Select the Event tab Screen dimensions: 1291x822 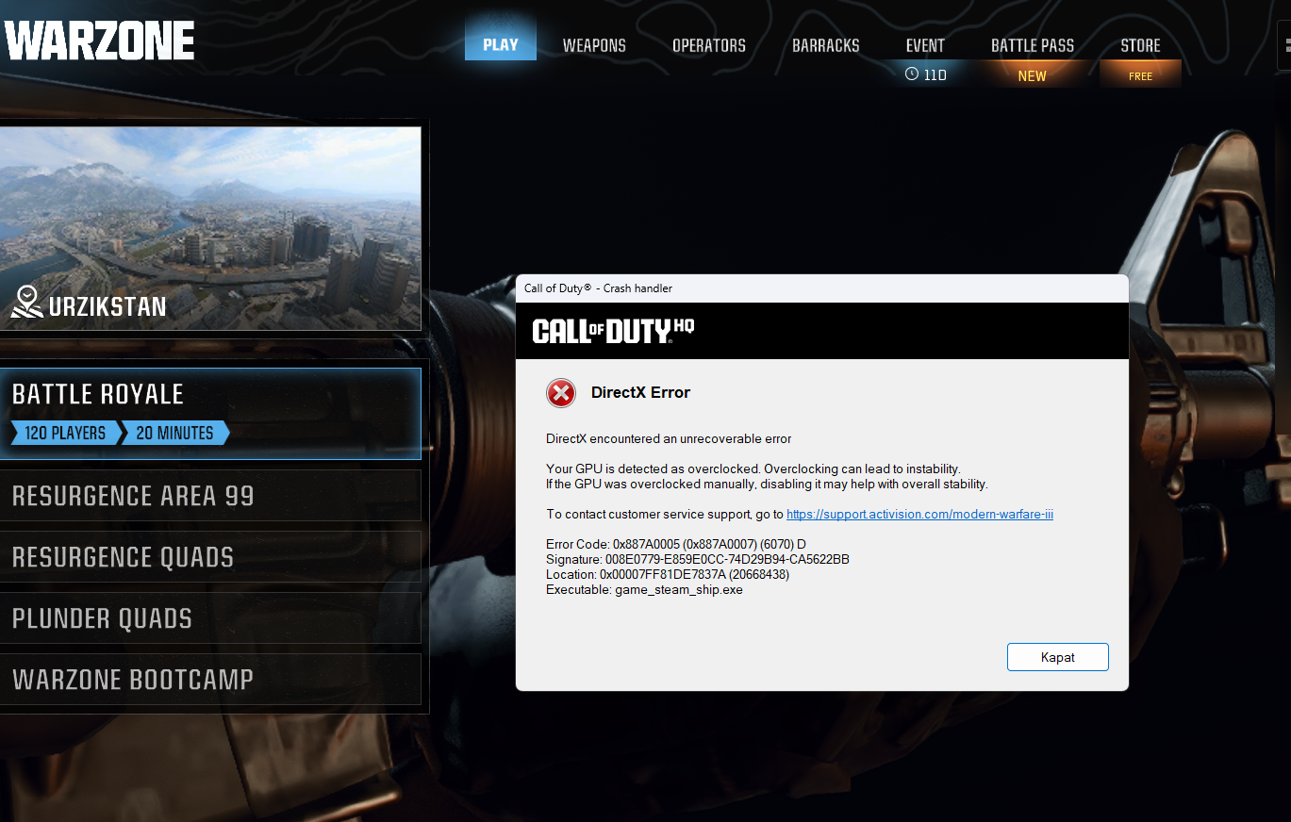(925, 45)
